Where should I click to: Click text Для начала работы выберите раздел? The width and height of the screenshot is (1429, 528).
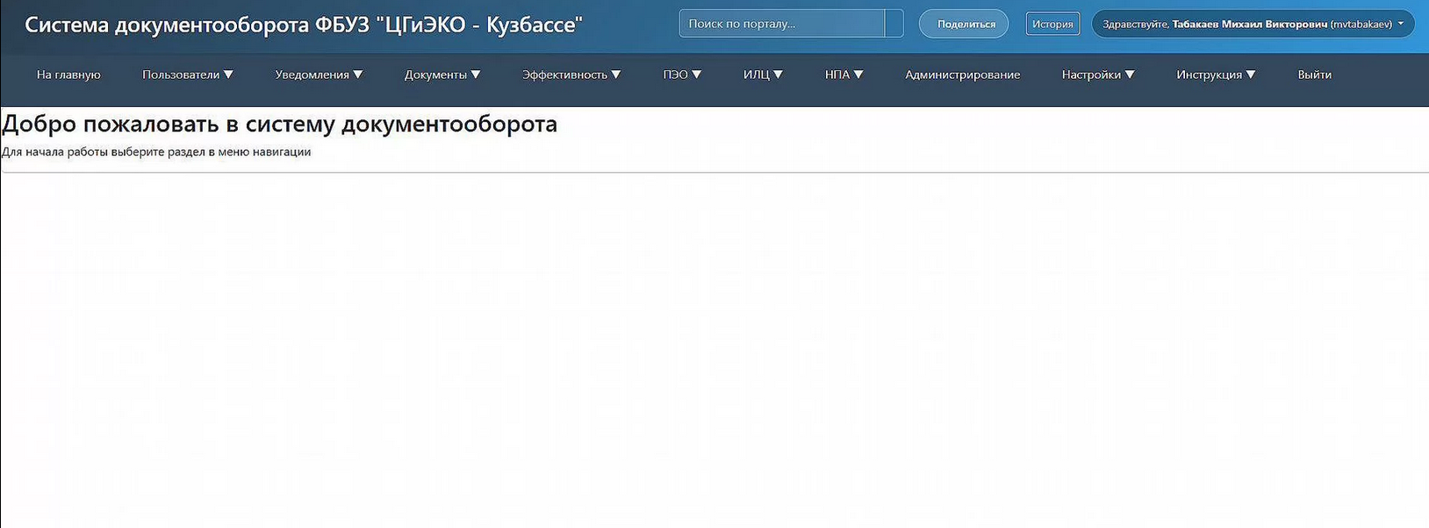pyautogui.click(x=156, y=152)
